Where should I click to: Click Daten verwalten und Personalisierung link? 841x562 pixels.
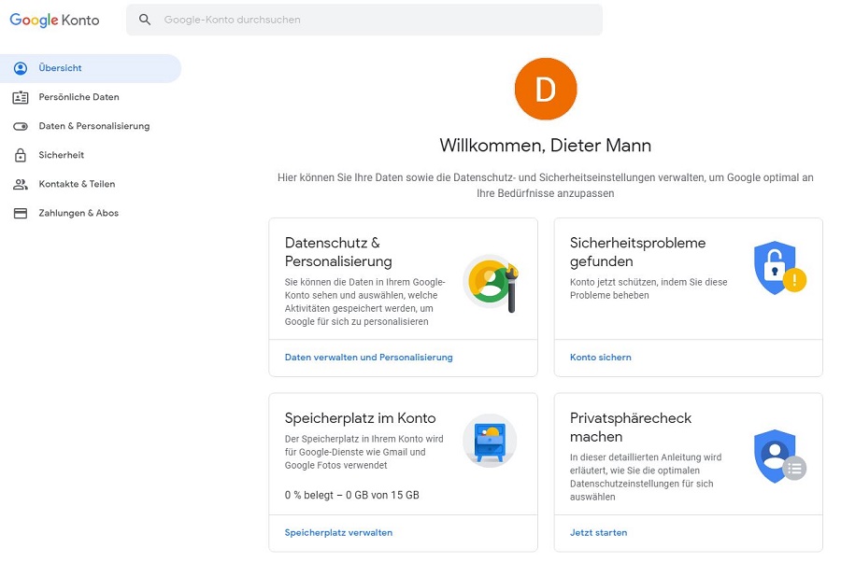(368, 358)
